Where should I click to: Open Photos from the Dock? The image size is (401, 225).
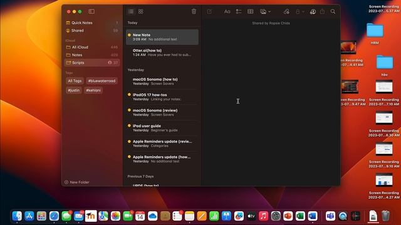point(115,216)
